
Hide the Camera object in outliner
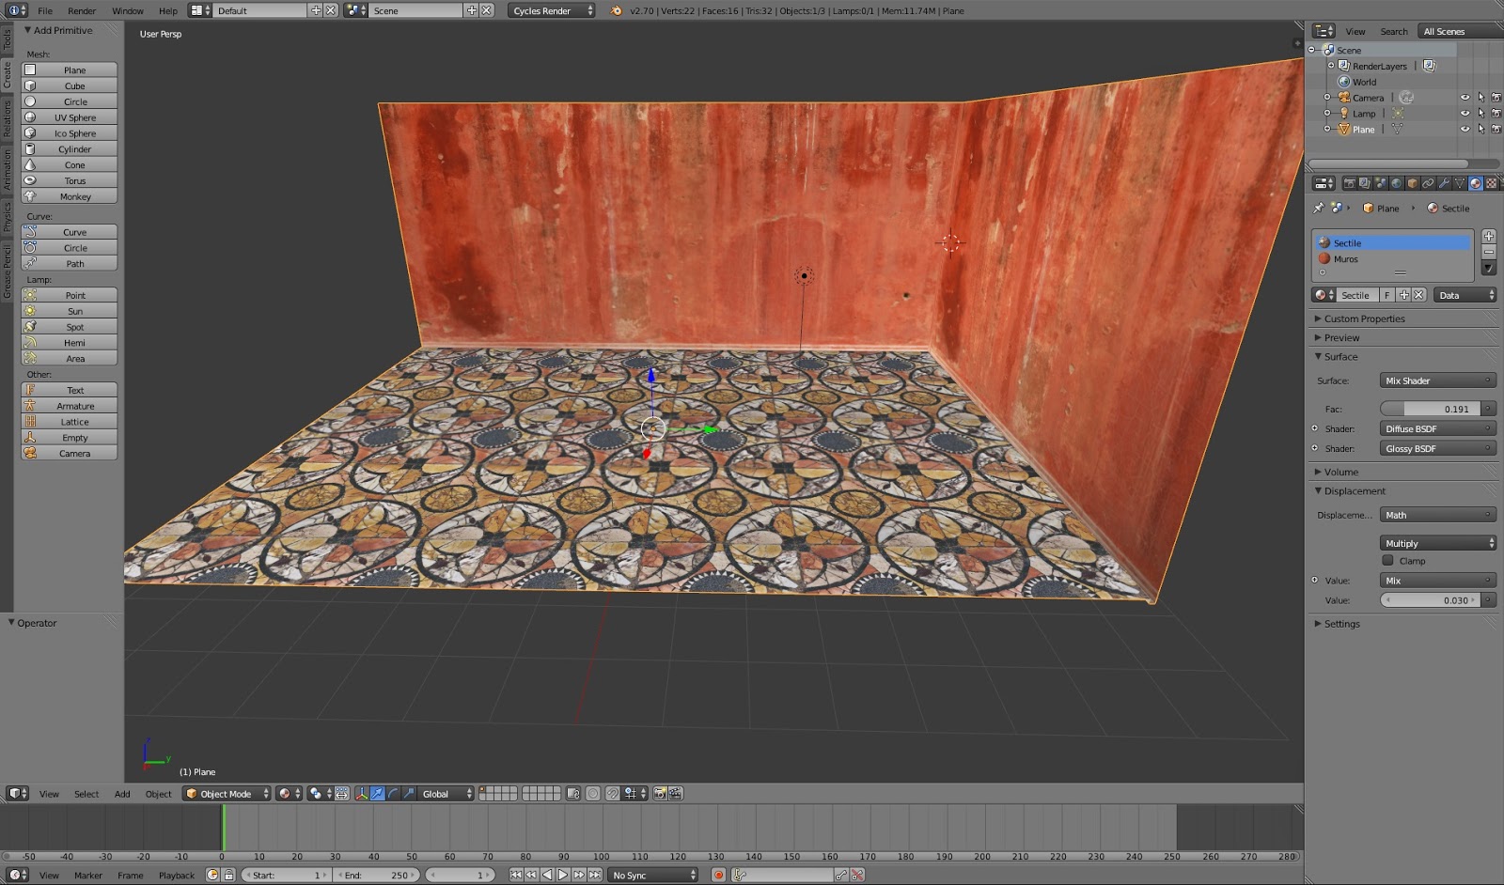point(1465,98)
